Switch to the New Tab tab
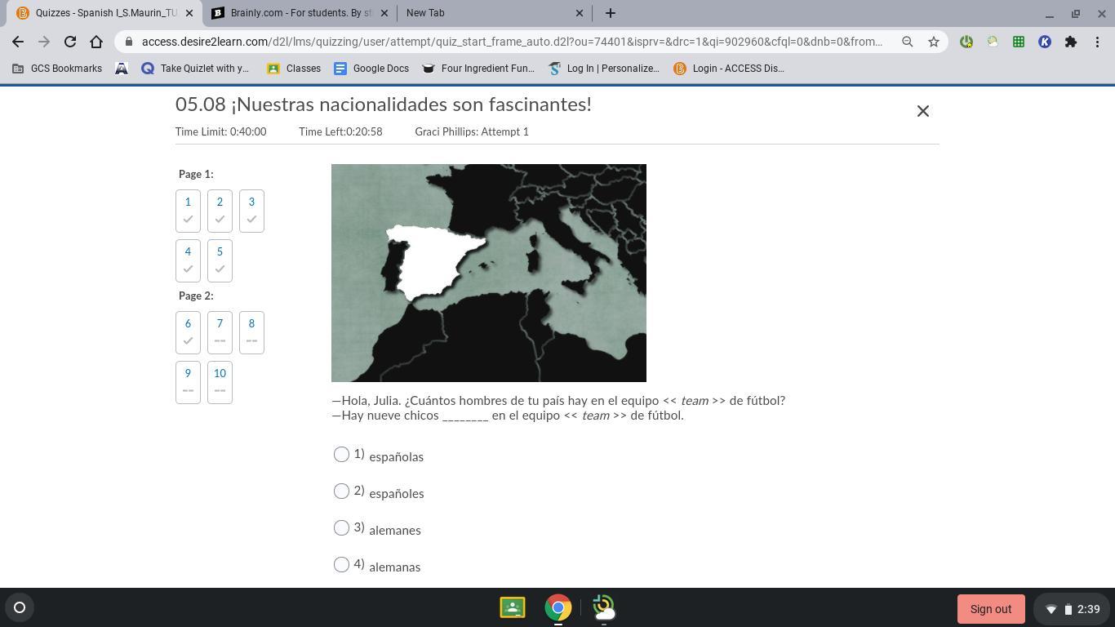 point(490,13)
